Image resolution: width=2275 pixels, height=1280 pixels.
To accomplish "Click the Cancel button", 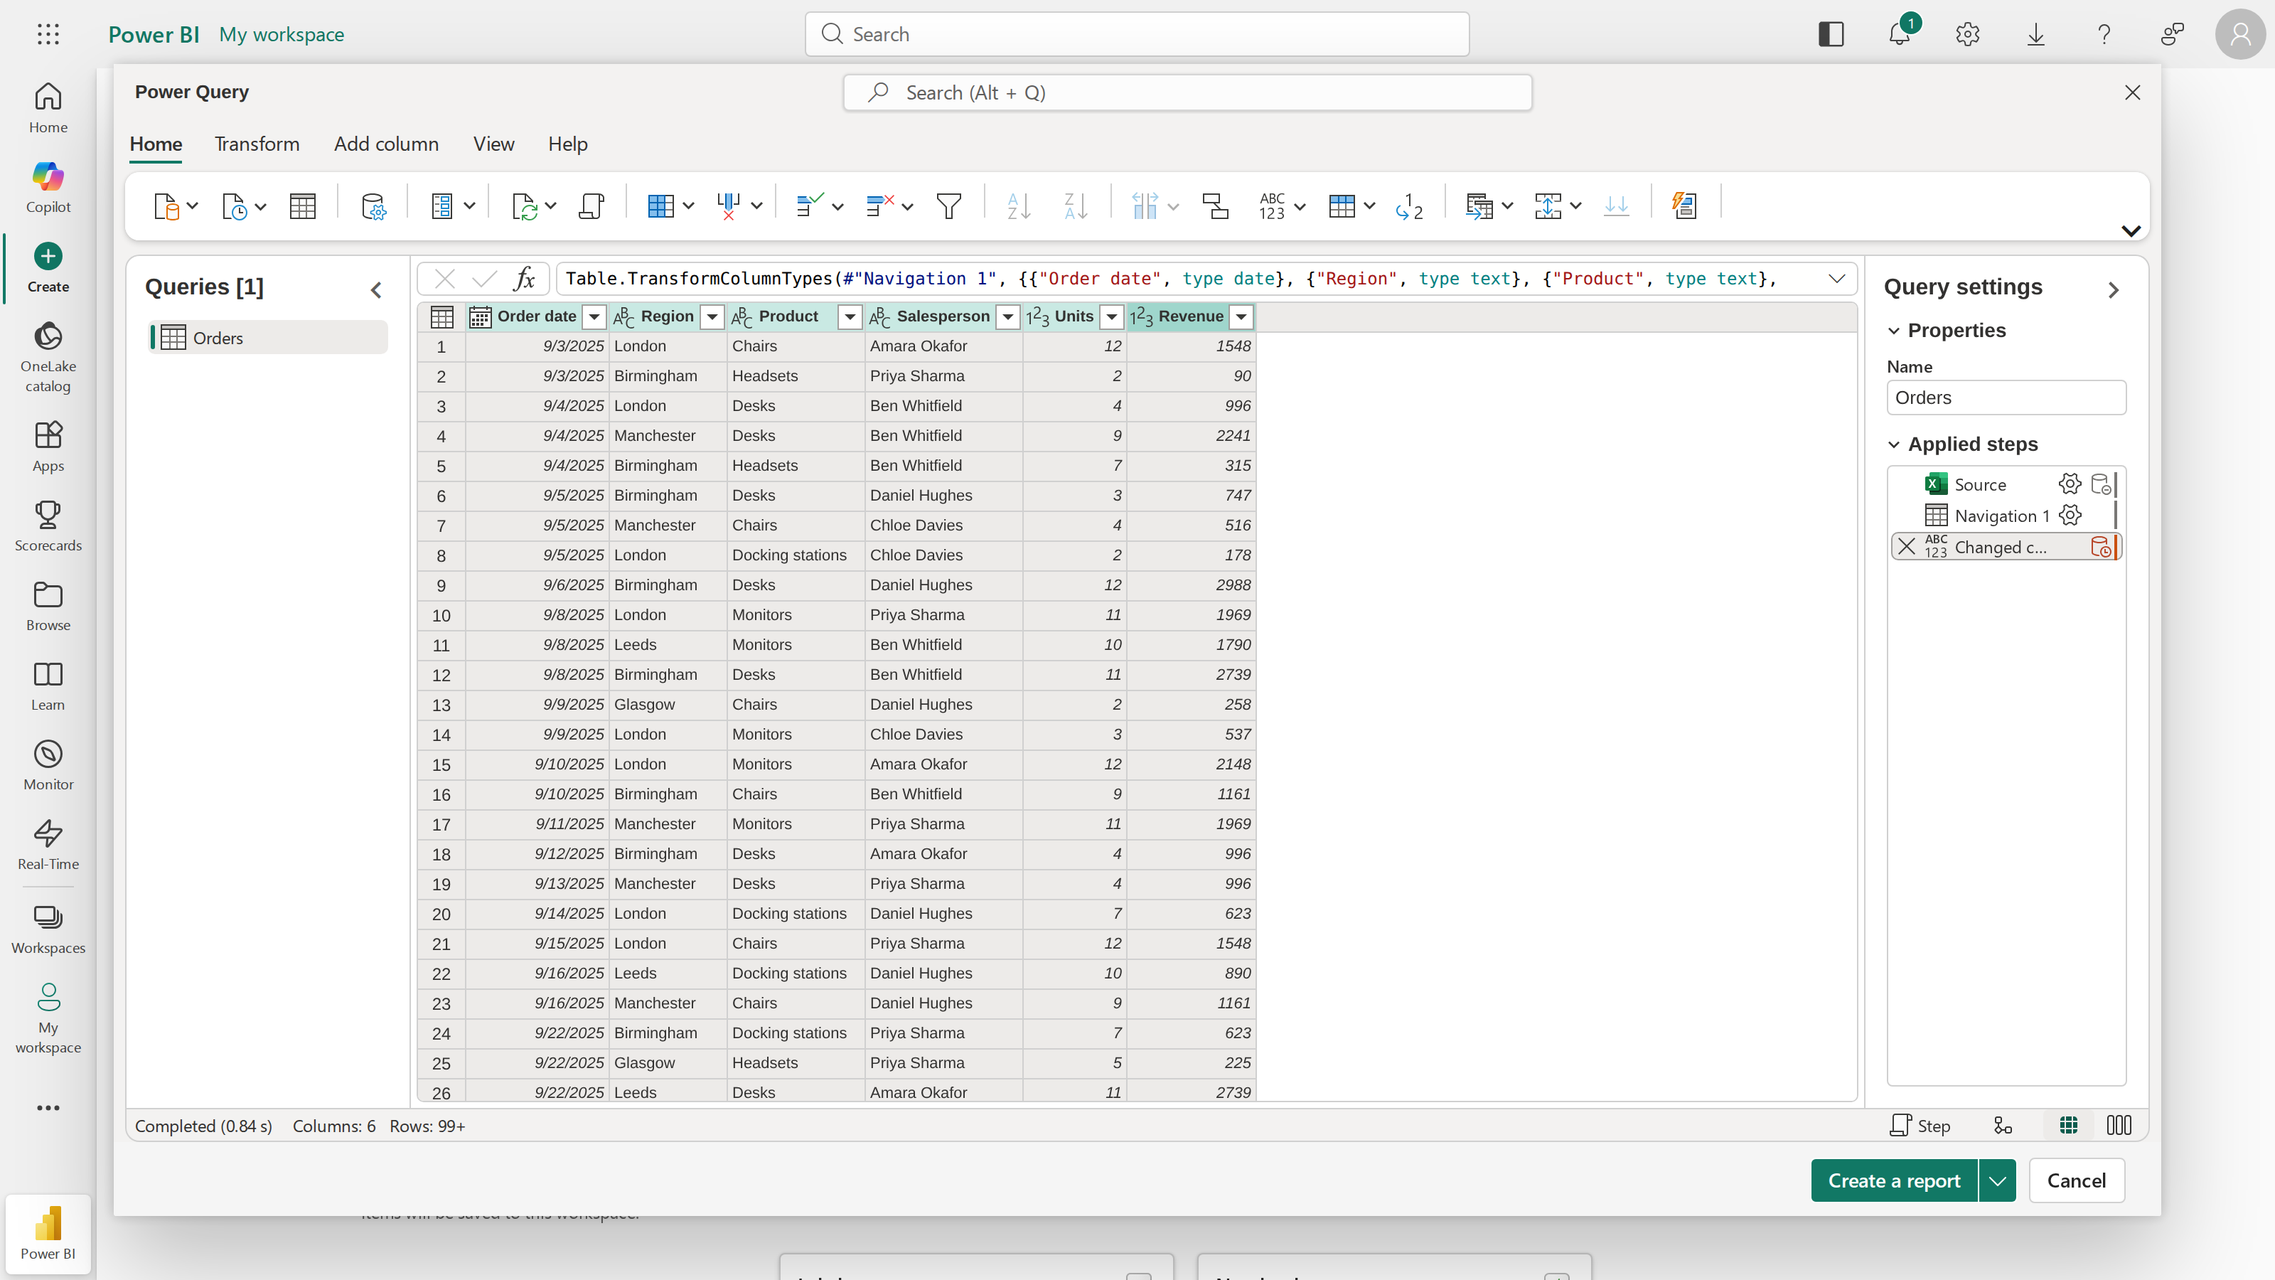I will (x=2076, y=1181).
